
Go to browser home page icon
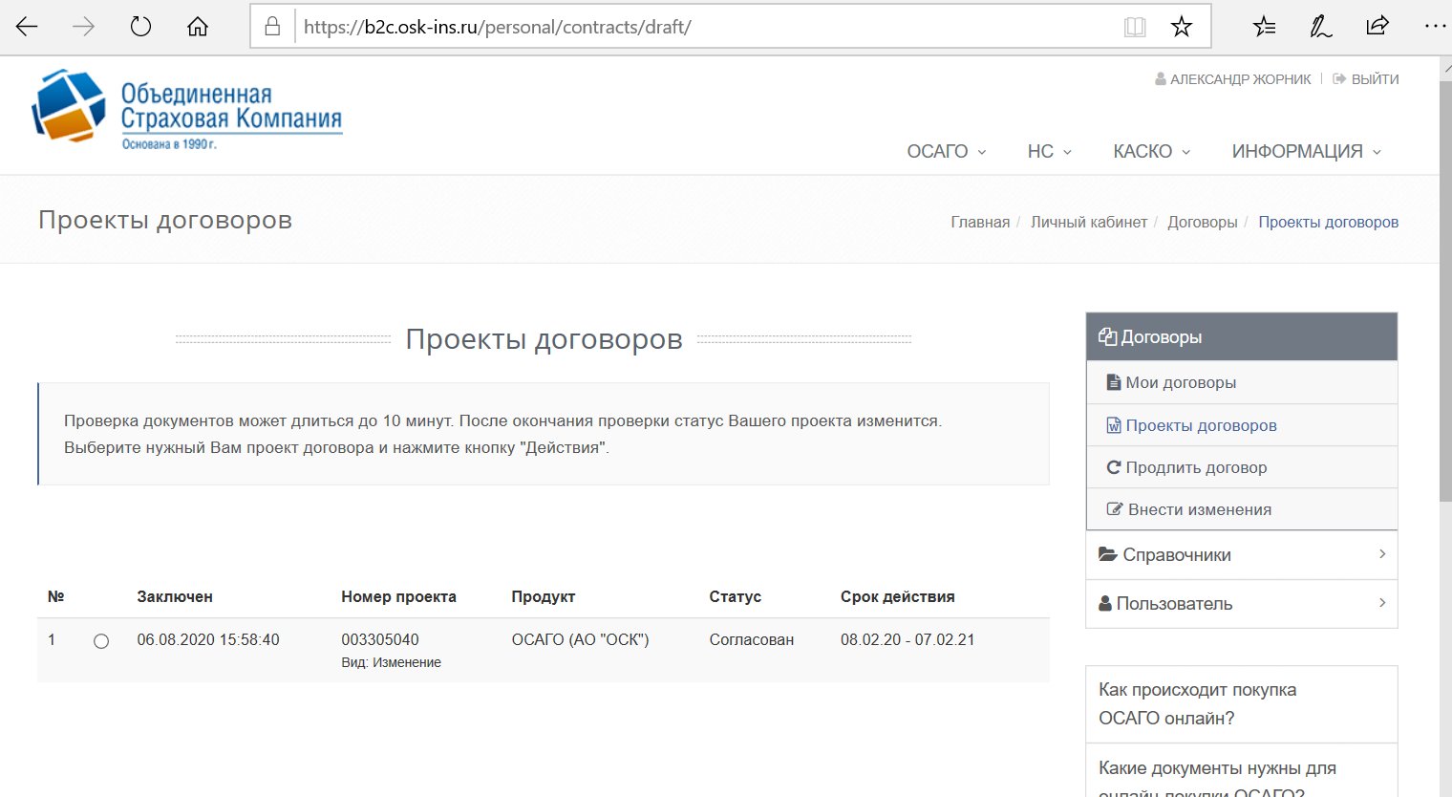(198, 27)
